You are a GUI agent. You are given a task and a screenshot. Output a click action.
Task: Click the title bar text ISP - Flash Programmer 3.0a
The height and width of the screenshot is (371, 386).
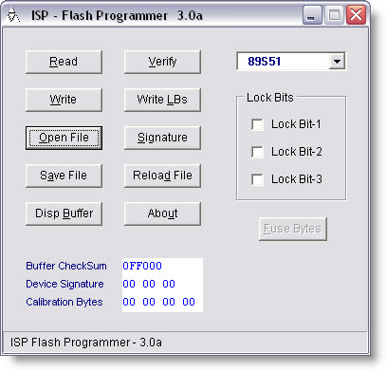[x=117, y=15]
